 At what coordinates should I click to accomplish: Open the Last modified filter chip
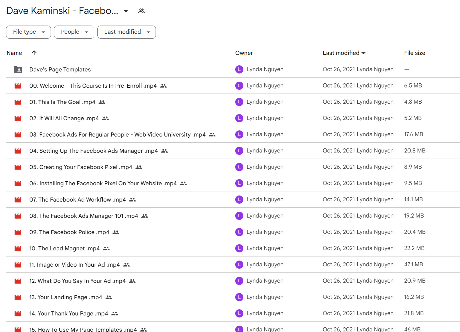(126, 32)
